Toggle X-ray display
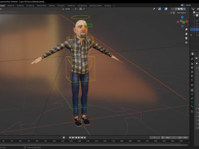Screen dimensions: 199x149 (172, 9)
